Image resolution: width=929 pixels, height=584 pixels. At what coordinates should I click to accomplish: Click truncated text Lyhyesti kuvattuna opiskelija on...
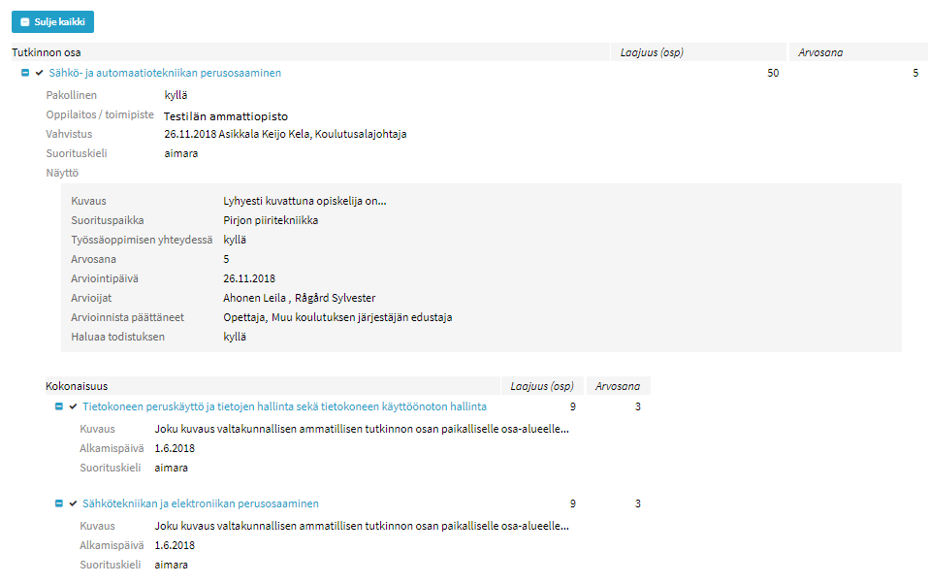tap(304, 201)
